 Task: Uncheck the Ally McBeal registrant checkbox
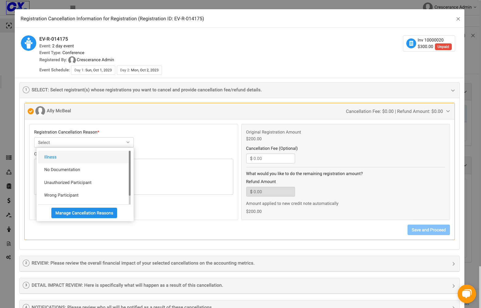coord(31,111)
